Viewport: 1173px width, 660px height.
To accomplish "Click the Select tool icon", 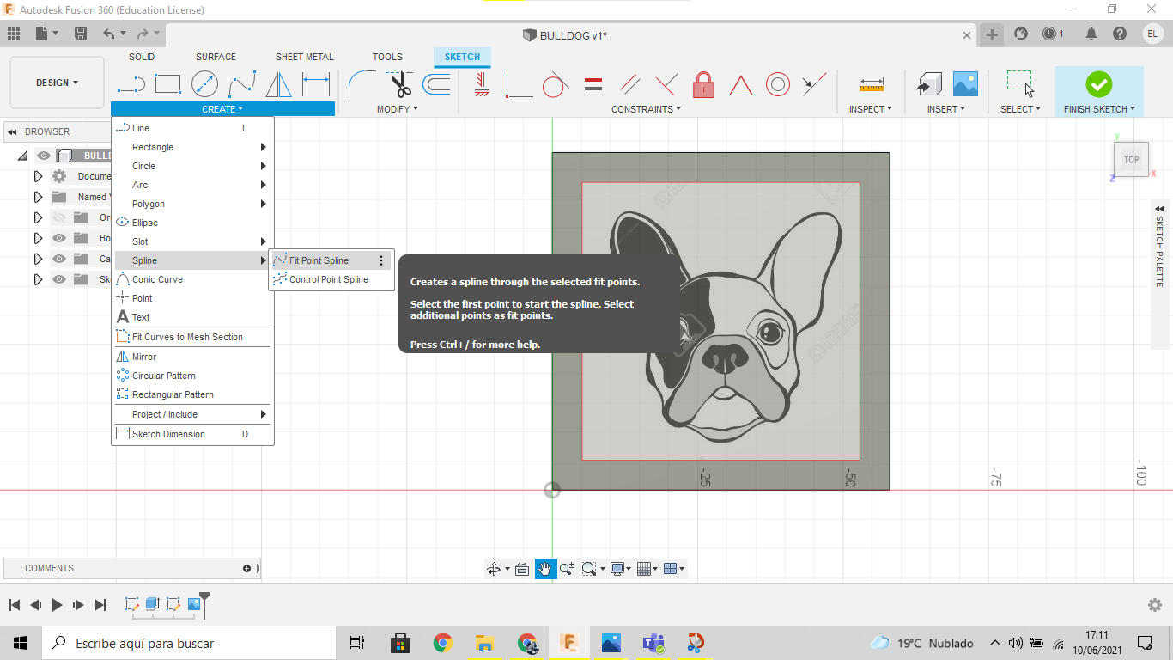I will [x=1020, y=83].
